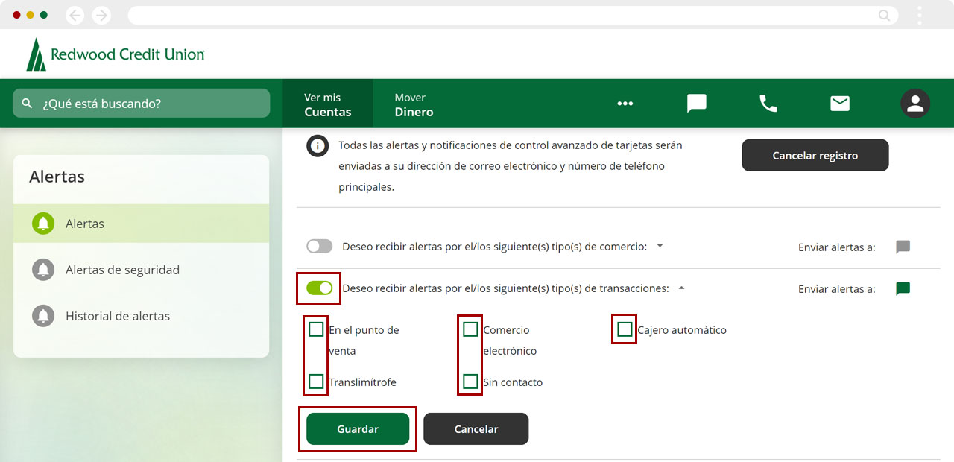Collapse the tipo(s) de transacciones section arrow
This screenshot has width=954, height=462.
click(681, 288)
